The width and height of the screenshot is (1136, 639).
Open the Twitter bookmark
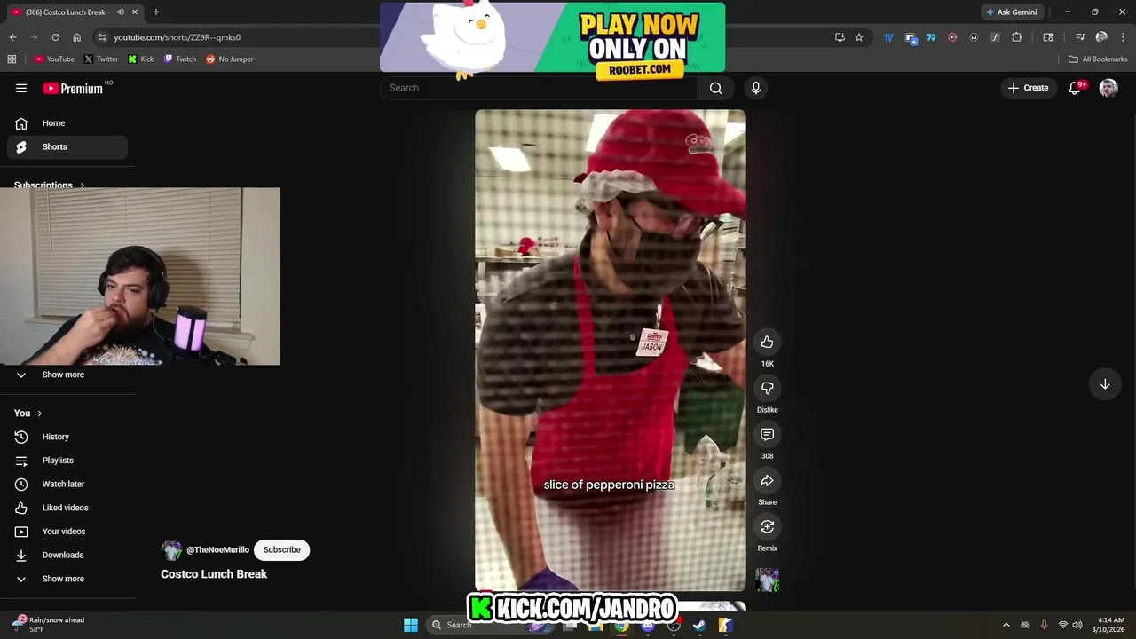[x=101, y=59]
